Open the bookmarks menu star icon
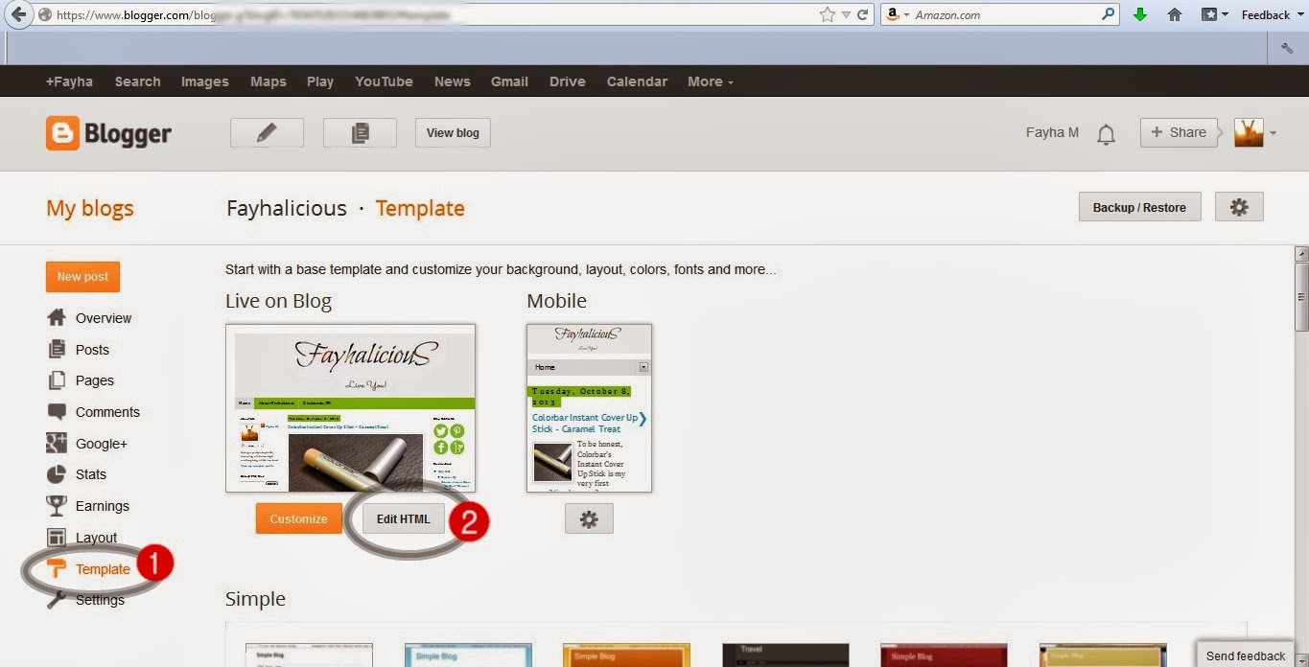The height and width of the screenshot is (667, 1309). pos(1209,14)
